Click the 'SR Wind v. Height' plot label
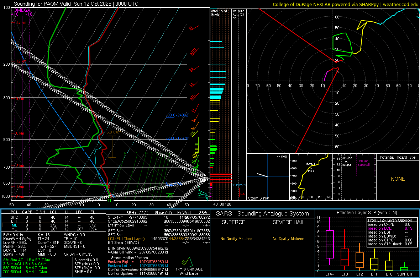 (x=346, y=162)
